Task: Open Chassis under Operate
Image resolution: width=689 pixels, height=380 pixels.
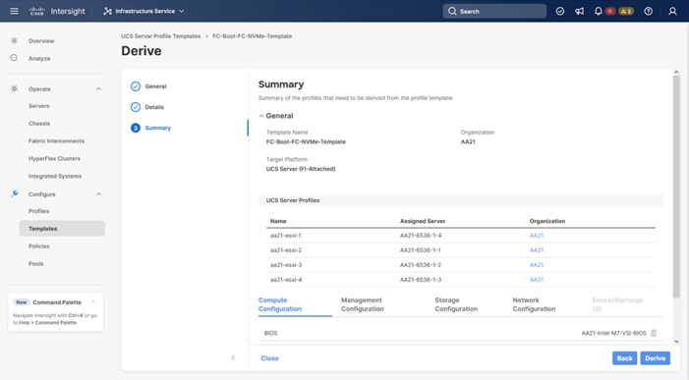Action: 39,124
